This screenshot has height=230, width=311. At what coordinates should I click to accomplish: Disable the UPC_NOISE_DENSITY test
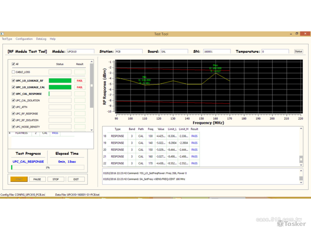13,127
